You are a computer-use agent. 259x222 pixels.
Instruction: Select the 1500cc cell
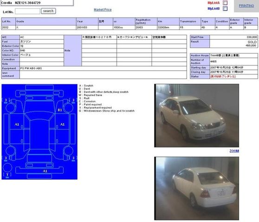click(124, 27)
